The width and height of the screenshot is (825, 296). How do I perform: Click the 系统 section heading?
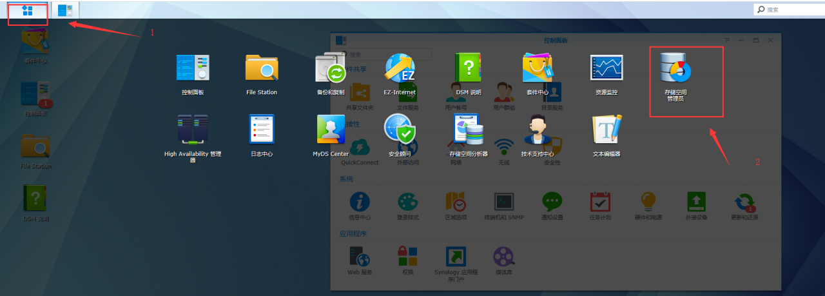pyautogui.click(x=346, y=179)
